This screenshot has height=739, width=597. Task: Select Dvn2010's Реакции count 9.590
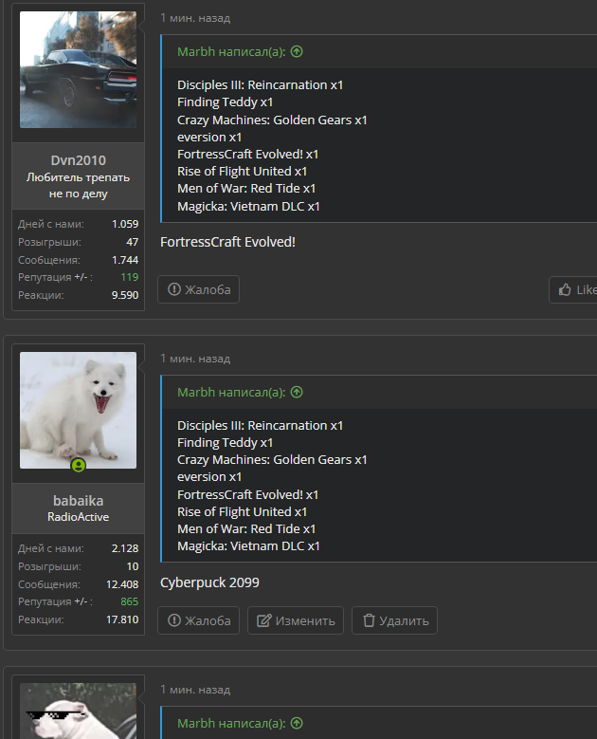click(125, 295)
